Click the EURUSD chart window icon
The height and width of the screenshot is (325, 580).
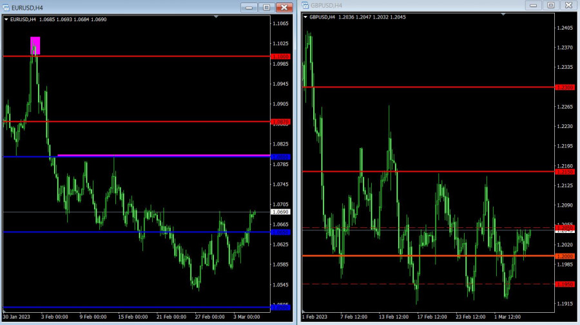click(x=6, y=7)
